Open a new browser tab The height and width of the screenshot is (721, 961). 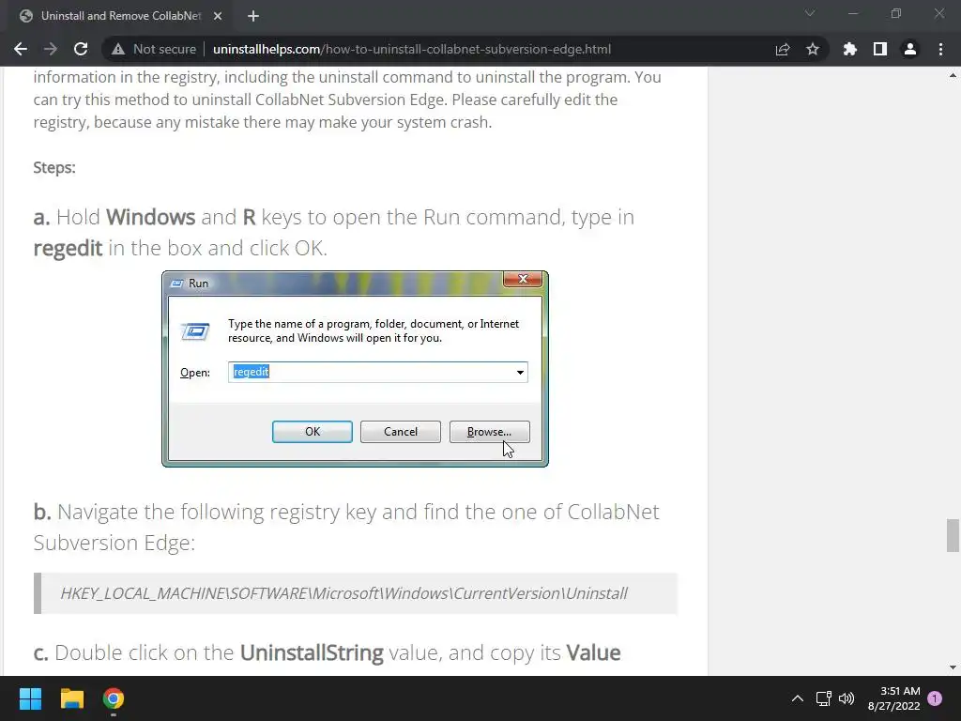pyautogui.click(x=253, y=16)
